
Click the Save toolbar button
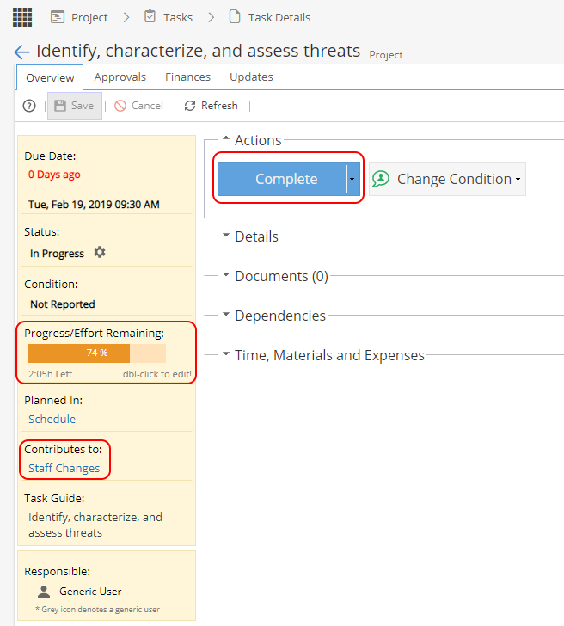coord(74,106)
